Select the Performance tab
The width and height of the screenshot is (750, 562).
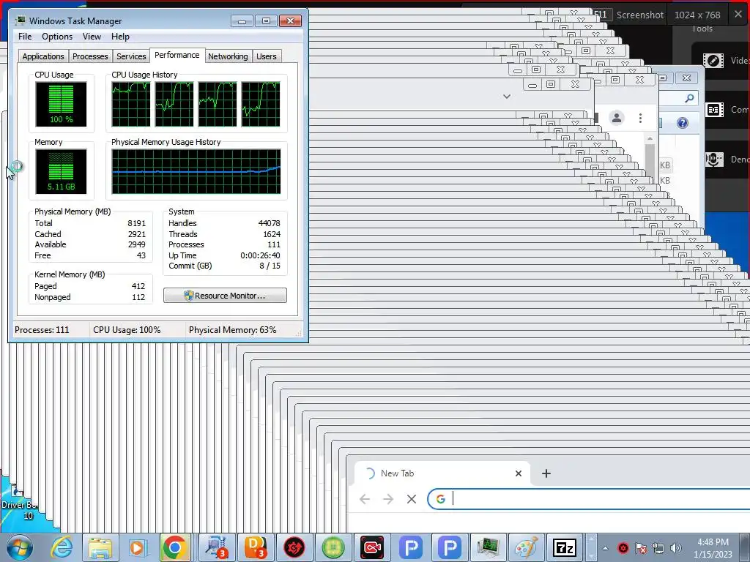[177, 55]
